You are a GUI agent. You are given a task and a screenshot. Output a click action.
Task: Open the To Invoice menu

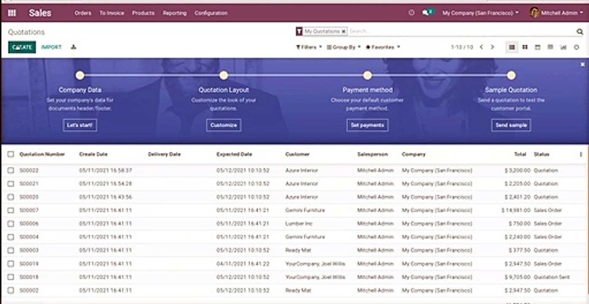[x=112, y=13]
